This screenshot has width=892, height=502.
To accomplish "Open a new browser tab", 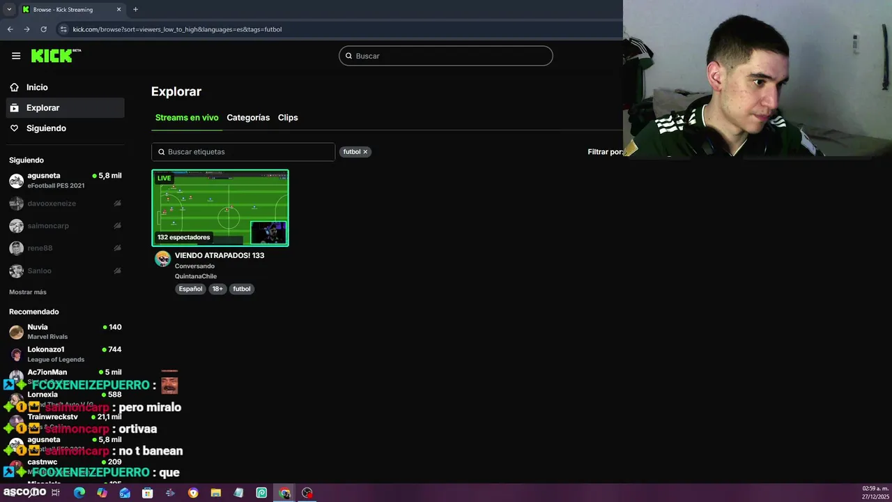I will 135,9.
